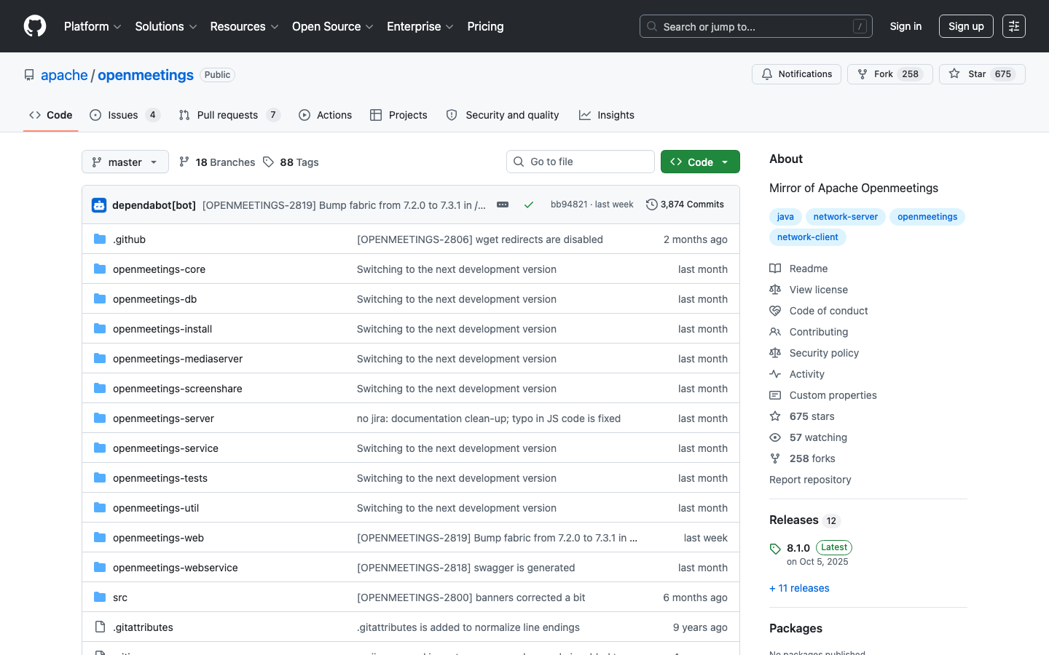Viewport: 1049px width, 655px height.
Task: Click the network-server topic tag
Action: tap(845, 217)
